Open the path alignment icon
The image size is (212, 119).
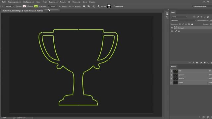click(89, 6)
